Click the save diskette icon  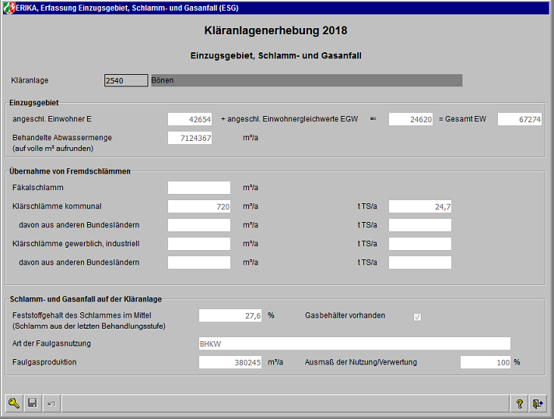pyautogui.click(x=33, y=403)
